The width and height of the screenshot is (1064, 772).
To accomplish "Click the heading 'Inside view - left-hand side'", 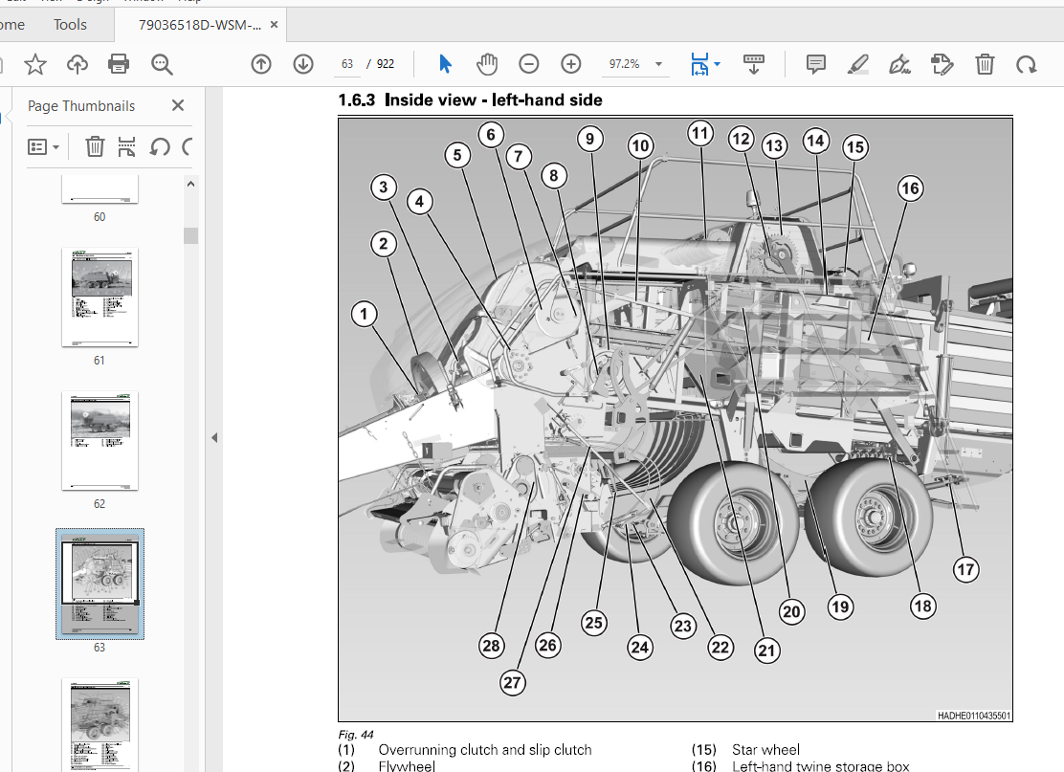I will pos(494,99).
